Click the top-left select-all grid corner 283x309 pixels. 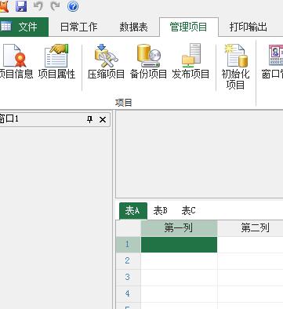coord(129,228)
